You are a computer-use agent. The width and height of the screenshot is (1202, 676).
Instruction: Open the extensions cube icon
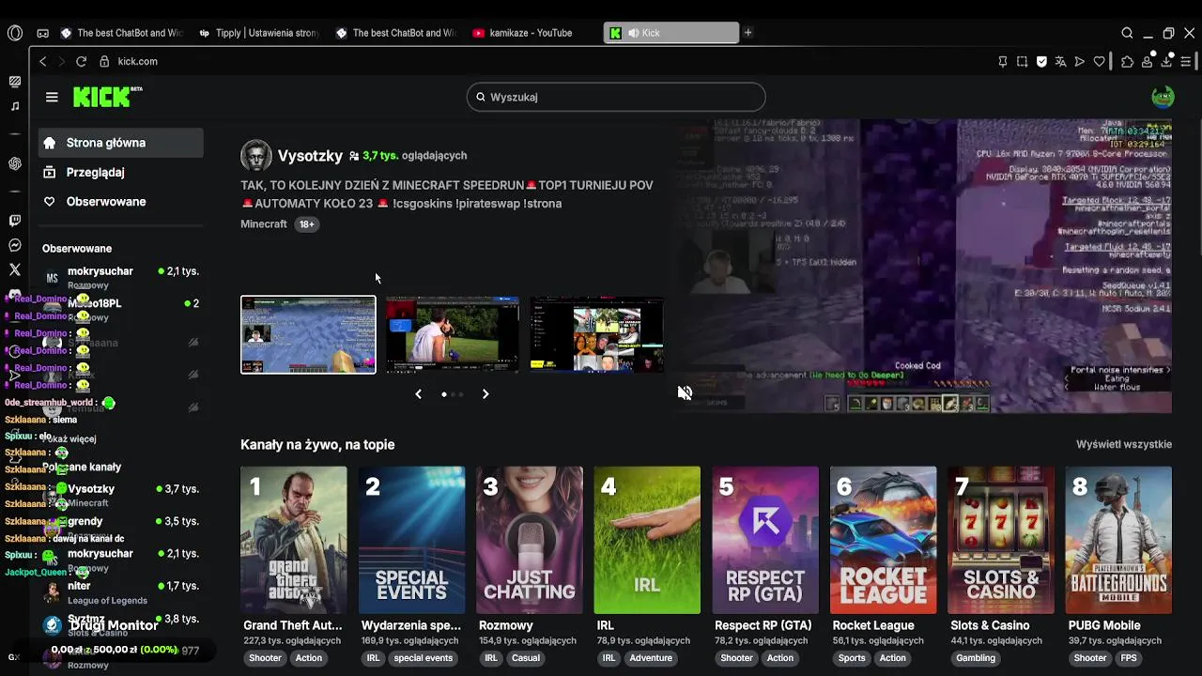click(1128, 62)
